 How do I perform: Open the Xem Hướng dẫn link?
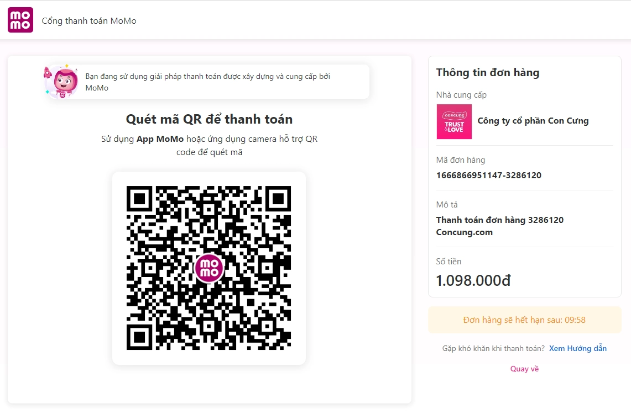[x=577, y=348]
